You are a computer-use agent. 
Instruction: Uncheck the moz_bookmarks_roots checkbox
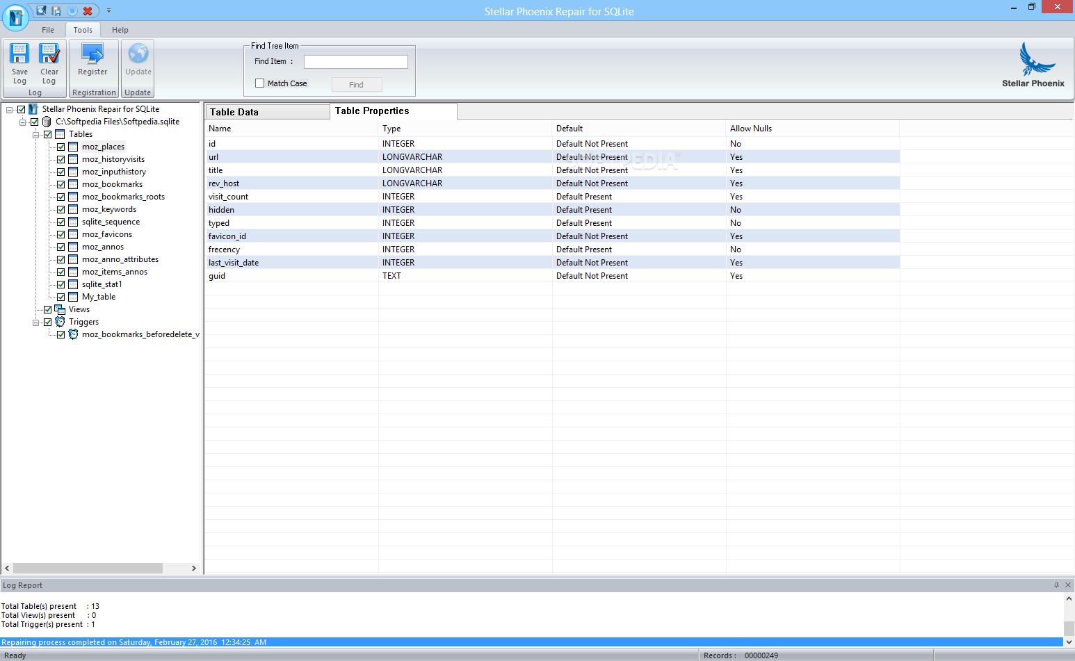tap(60, 197)
